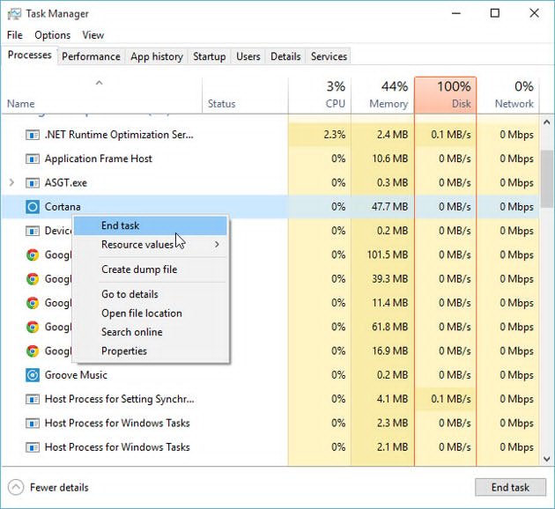Click the Fewer details link
Image resolution: width=555 pixels, height=509 pixels.
pos(59,487)
